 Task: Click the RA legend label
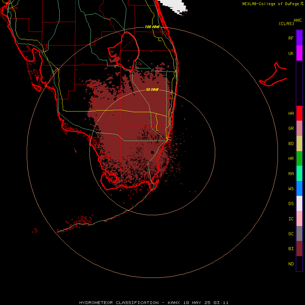pos(291,174)
